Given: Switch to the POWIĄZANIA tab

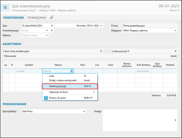Looking at the screenshot, I should 37,18.
